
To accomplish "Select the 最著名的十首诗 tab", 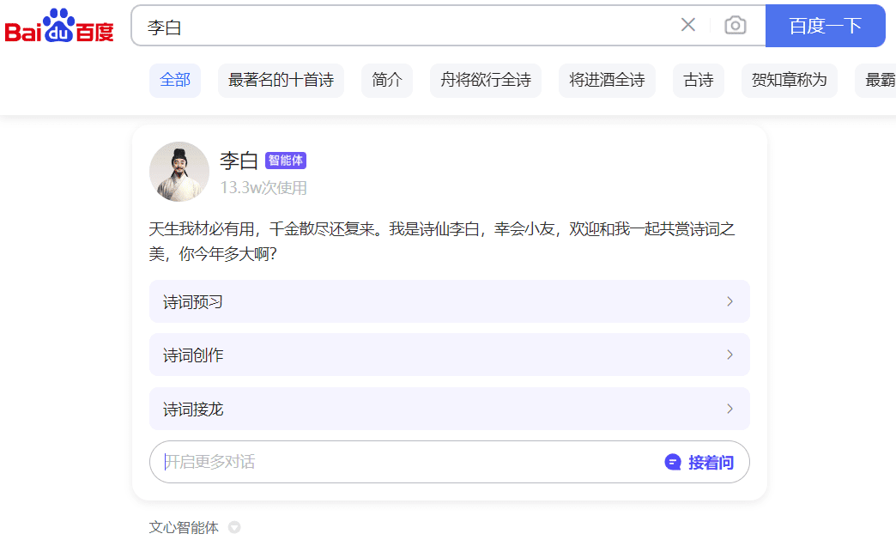I will [x=281, y=80].
